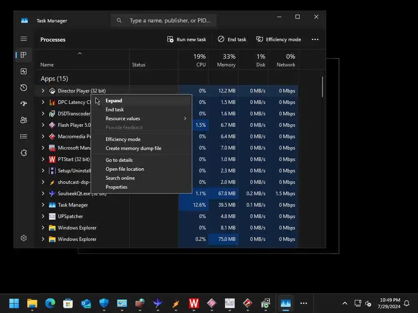Click the process list vertical scrollbar
This screenshot has width=418, height=313.
(322, 87)
